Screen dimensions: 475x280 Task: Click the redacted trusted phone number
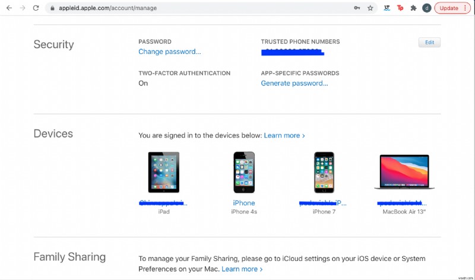[x=293, y=52]
